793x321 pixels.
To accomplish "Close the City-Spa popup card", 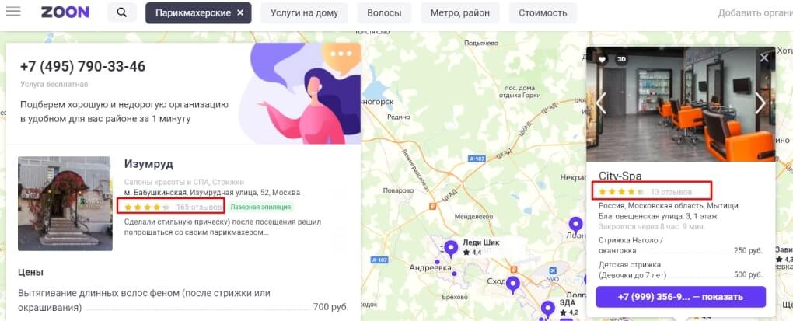I will pos(764,58).
